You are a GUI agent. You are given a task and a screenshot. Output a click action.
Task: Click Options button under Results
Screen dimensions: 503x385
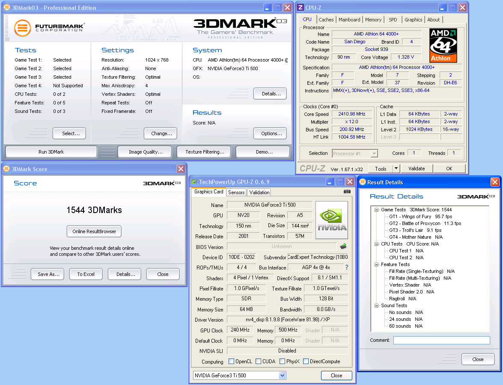270,133
